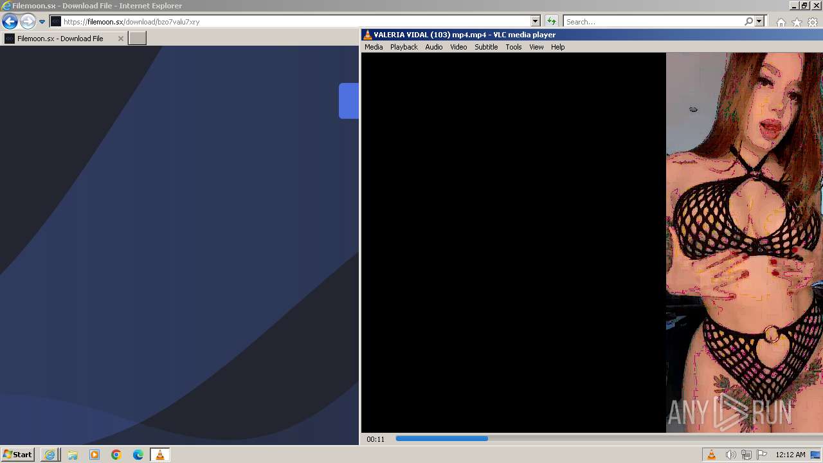The image size is (823, 463).
Task: Click the 12:12 AM system clock
Action: tap(790, 455)
